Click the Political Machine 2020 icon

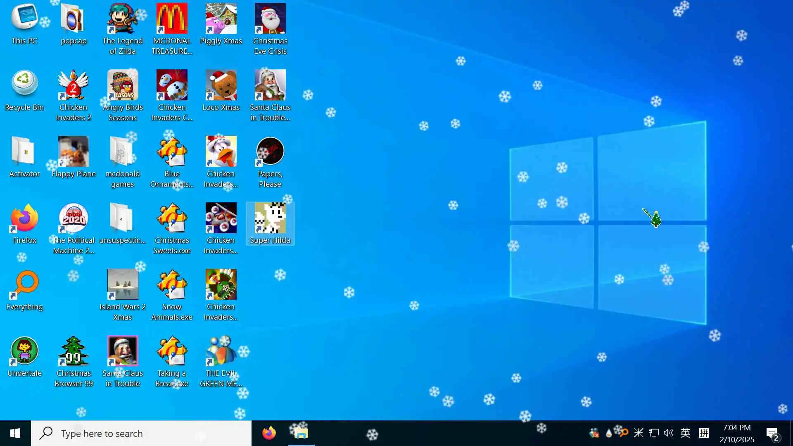tap(74, 218)
